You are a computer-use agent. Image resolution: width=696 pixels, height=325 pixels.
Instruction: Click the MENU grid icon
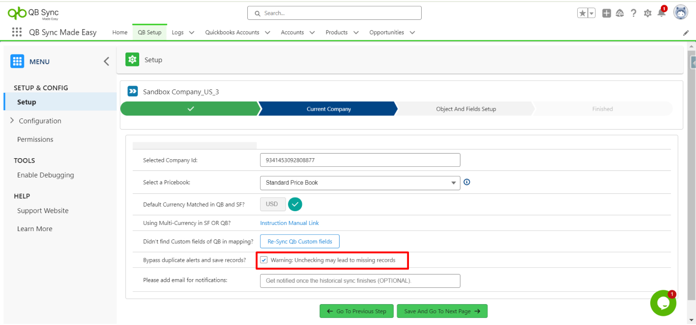click(17, 61)
